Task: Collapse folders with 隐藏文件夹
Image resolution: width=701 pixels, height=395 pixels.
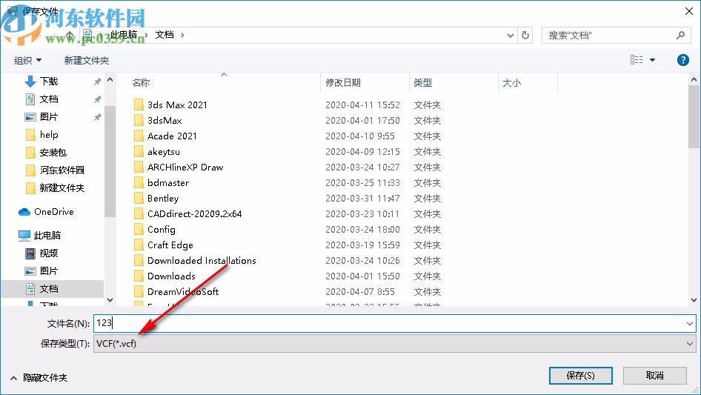Action: click(39, 378)
